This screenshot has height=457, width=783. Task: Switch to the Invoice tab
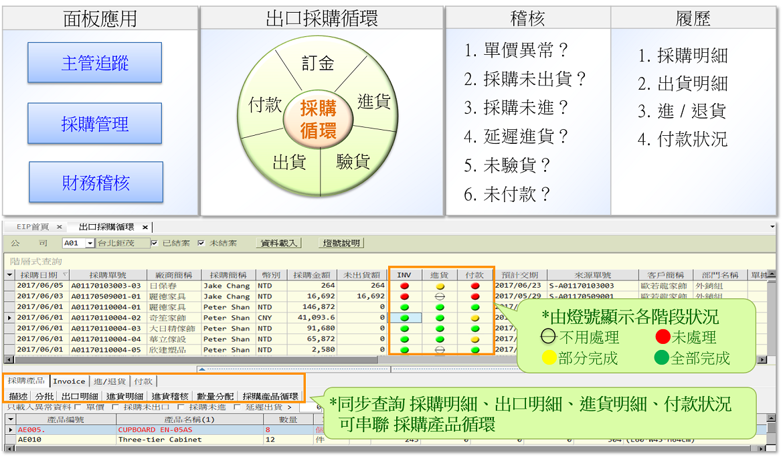(69, 381)
